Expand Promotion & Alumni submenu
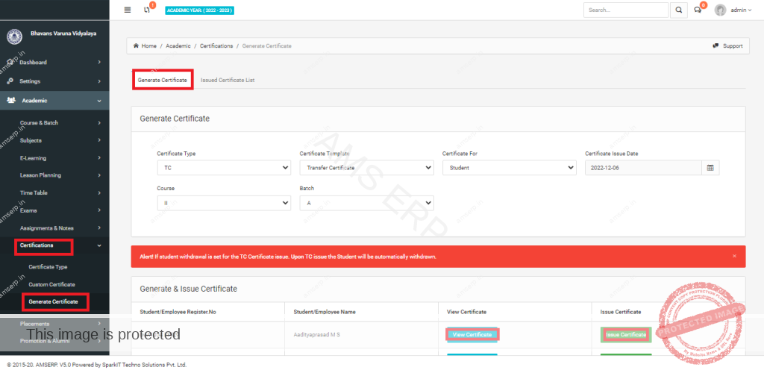Screen dimensions: 764x373 [54, 341]
